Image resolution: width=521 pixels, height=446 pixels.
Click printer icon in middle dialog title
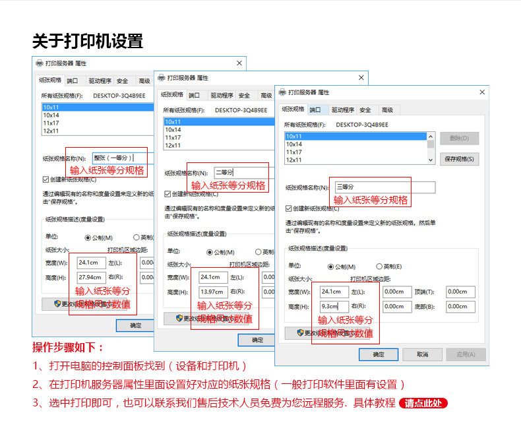[x=161, y=78]
